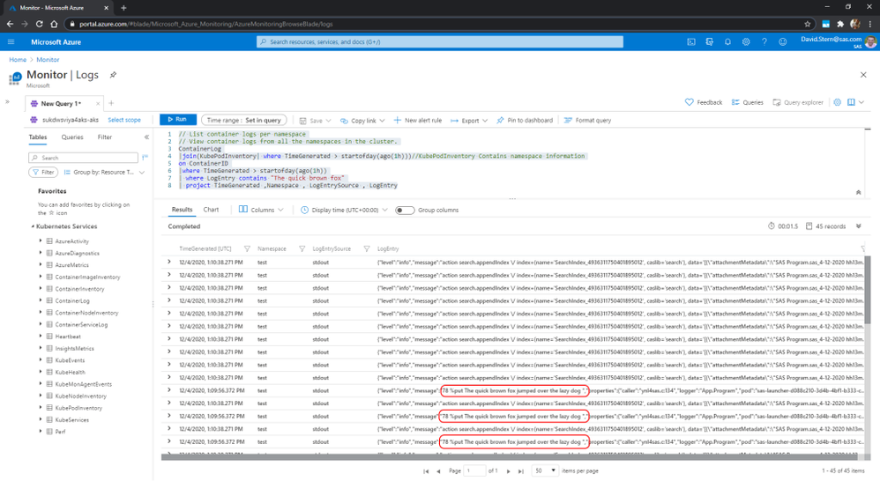Run the query

[x=177, y=120]
